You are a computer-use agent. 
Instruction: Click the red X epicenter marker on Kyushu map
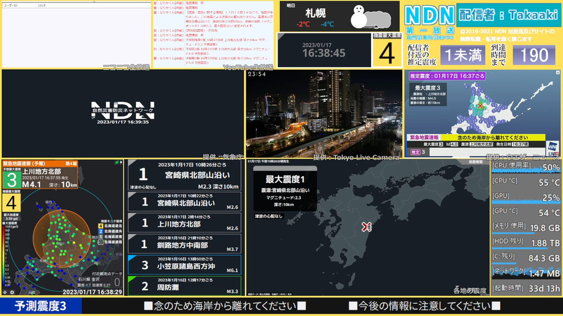pos(366,226)
